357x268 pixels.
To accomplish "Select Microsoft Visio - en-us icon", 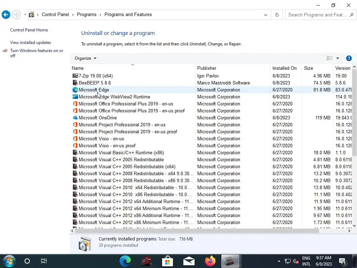I will [x=75, y=139].
